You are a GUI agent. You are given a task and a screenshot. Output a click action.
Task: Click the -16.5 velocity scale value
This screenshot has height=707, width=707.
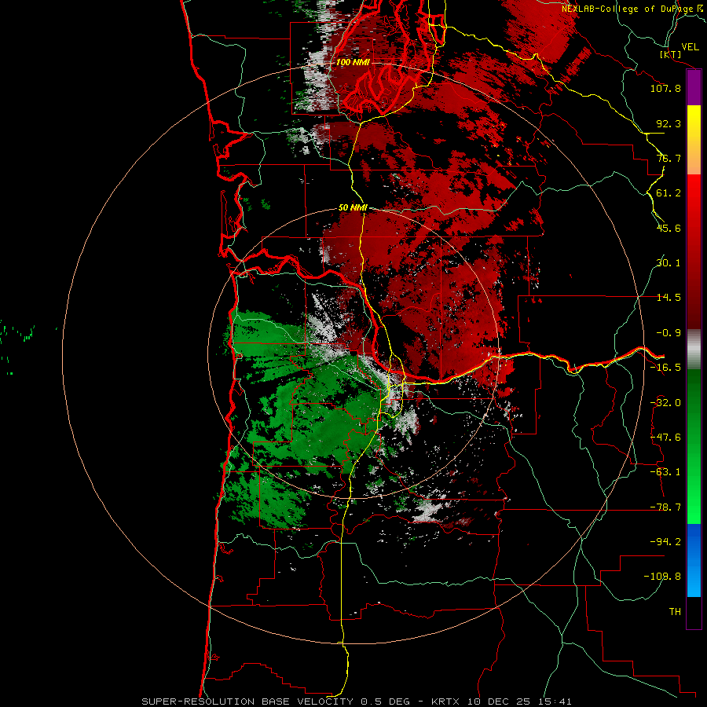tap(665, 368)
